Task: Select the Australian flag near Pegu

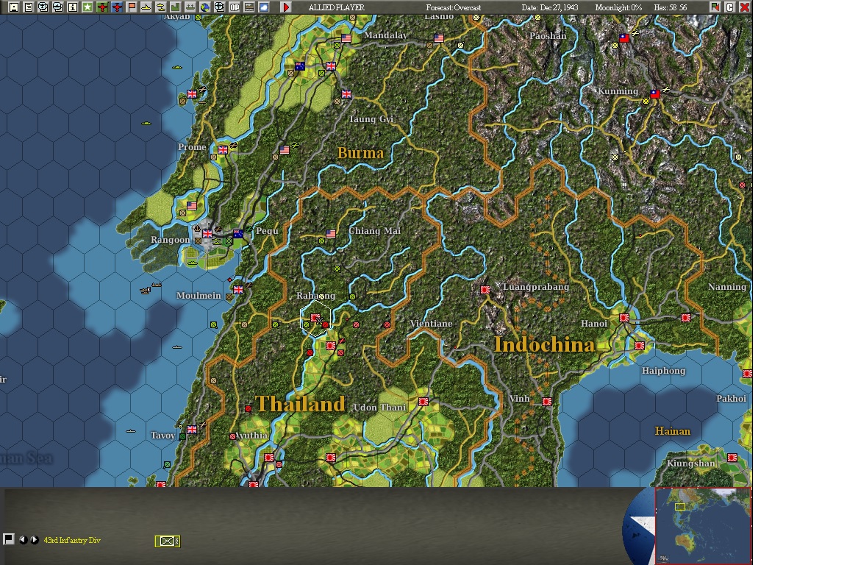Action: (237, 234)
